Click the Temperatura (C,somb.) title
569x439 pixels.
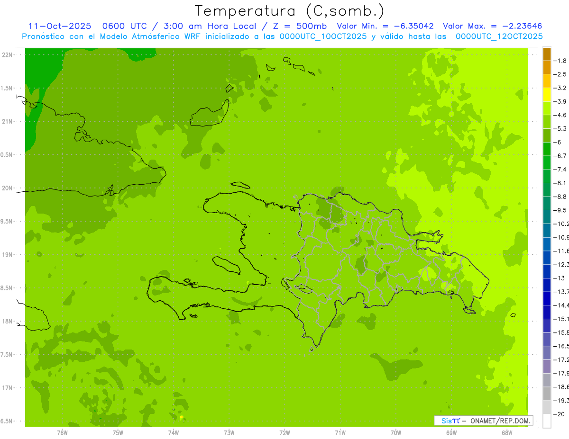290,11
